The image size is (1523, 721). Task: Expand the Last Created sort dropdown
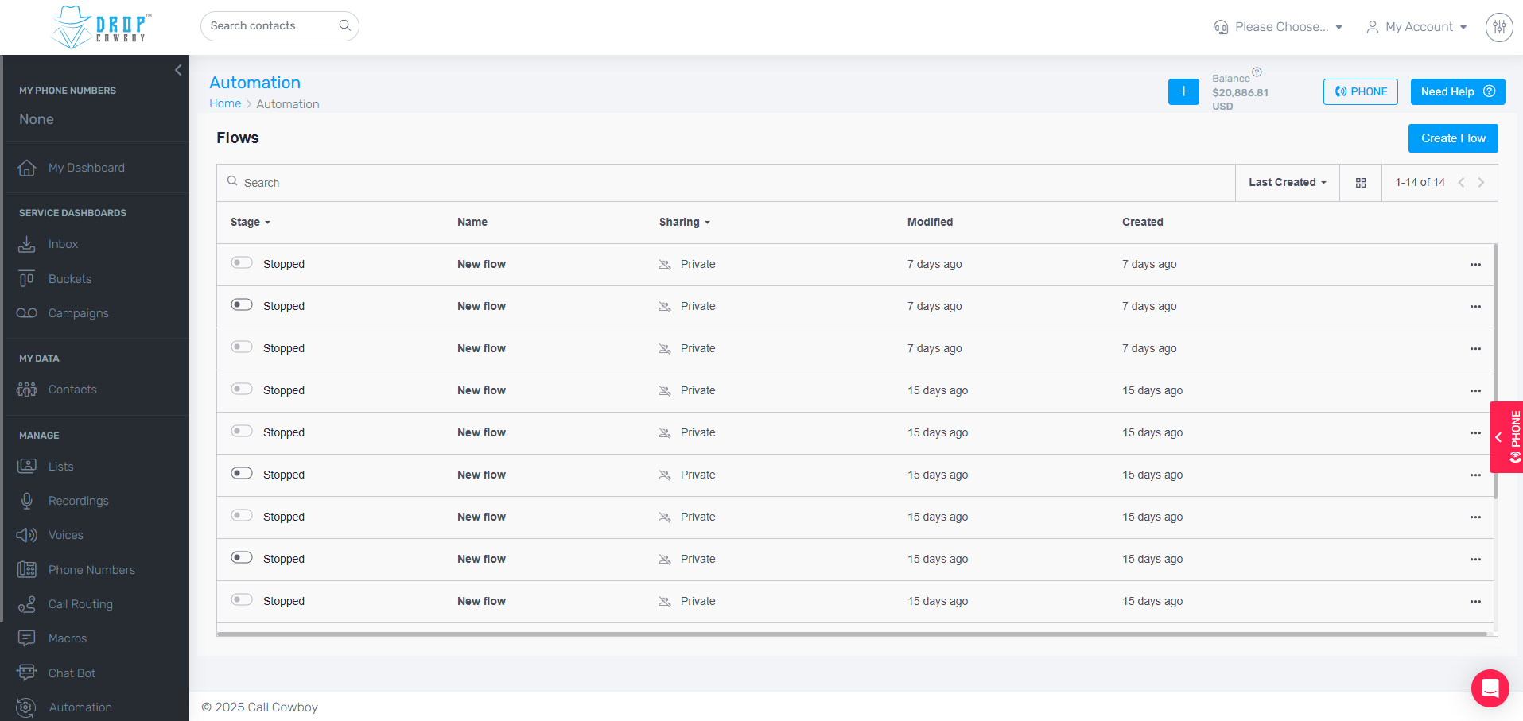(x=1285, y=182)
